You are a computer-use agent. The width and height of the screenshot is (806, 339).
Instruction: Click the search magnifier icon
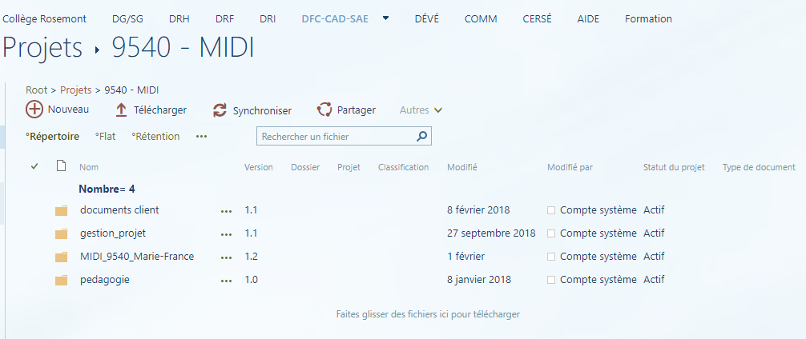(422, 137)
